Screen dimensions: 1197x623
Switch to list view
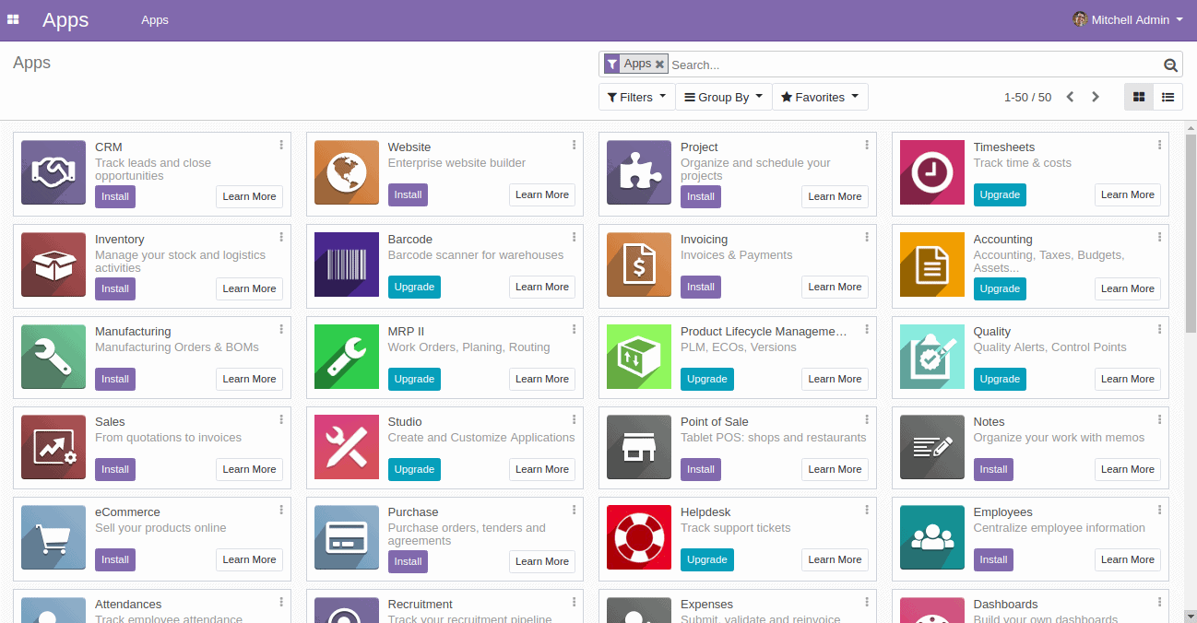pos(1168,97)
